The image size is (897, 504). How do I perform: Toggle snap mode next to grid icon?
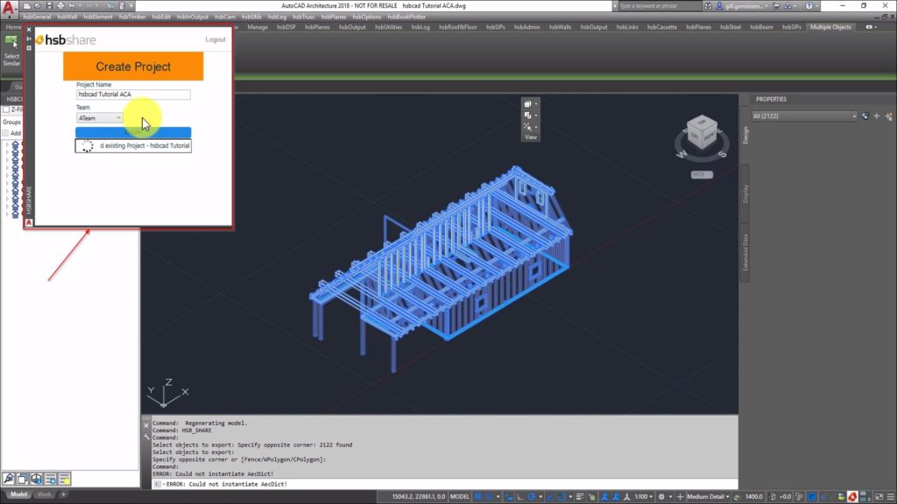489,497
